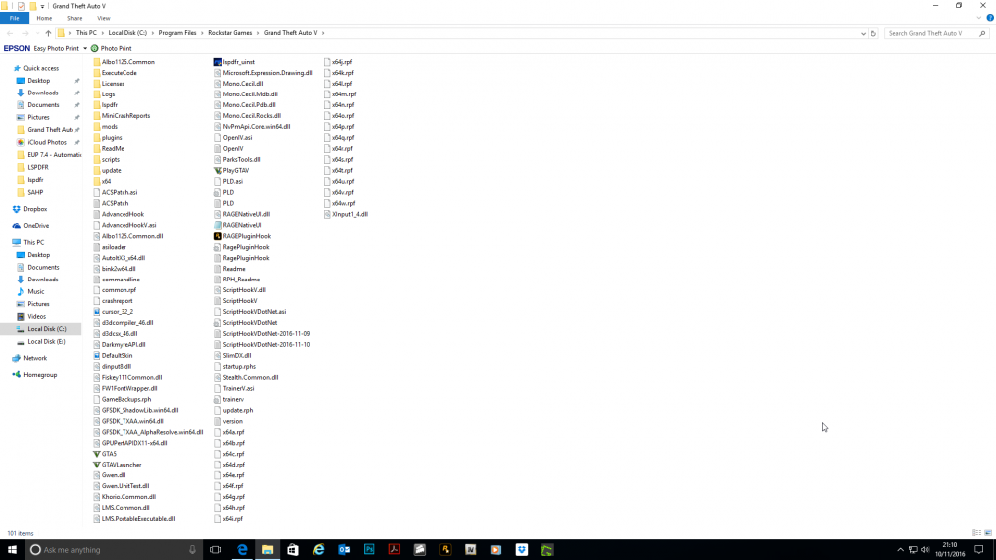This screenshot has height=560, width=996.
Task: Click Local Disk (C:) in the breadcrumb
Action: pyautogui.click(x=127, y=33)
